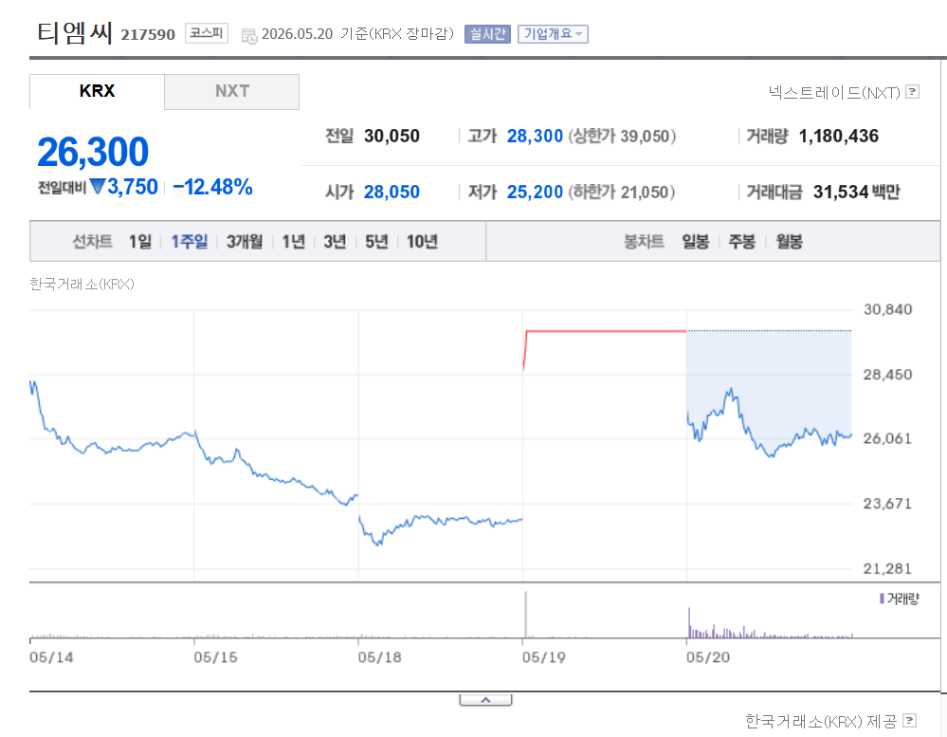
Task: Click the down-triangle price change indicator
Action: coord(98,187)
